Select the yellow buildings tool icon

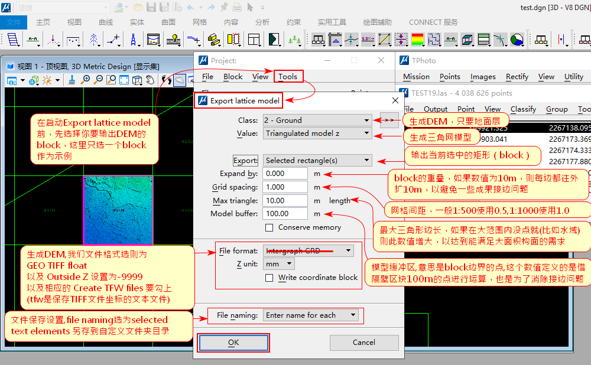214,39
